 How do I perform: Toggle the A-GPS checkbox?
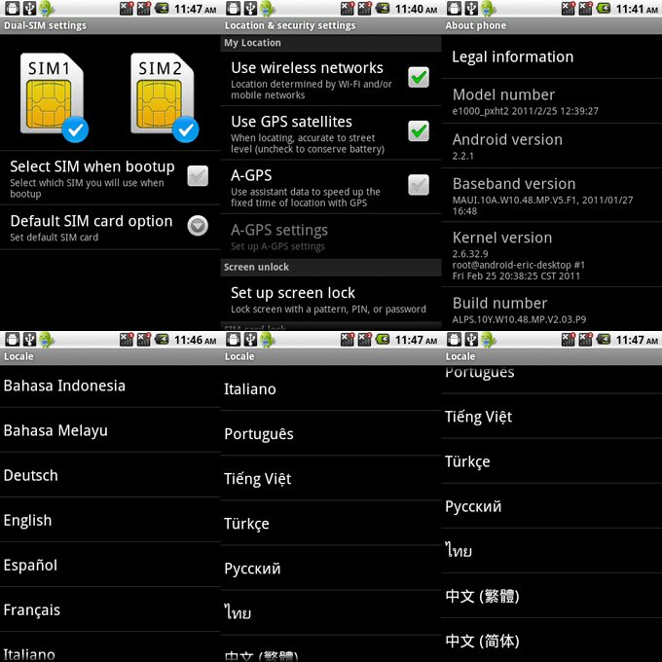coord(418,184)
